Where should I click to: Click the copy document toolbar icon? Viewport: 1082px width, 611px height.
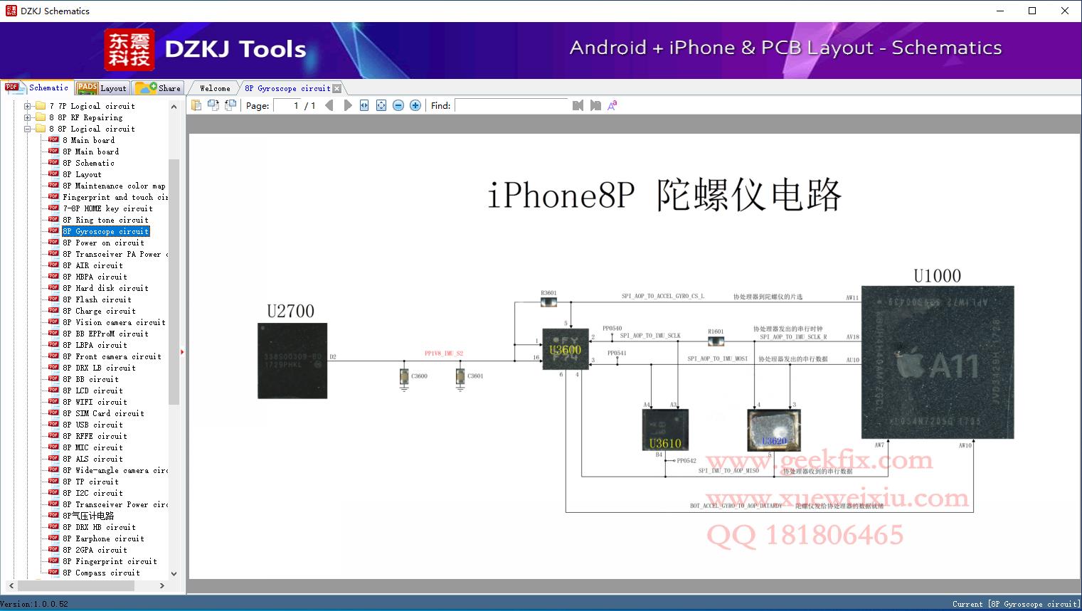196,105
